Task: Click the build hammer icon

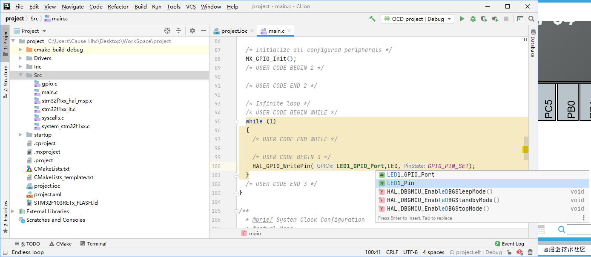Action: tap(372, 19)
